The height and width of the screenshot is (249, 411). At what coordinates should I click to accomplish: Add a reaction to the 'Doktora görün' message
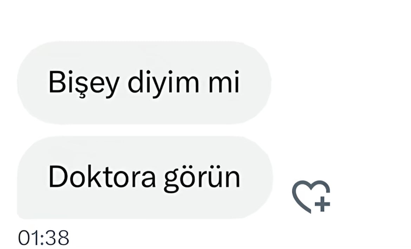coord(311,197)
